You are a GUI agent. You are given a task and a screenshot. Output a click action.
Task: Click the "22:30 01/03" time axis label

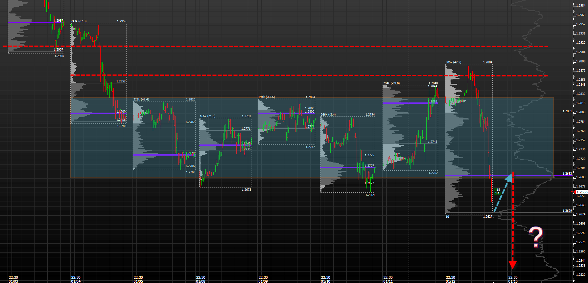[x=13, y=279]
